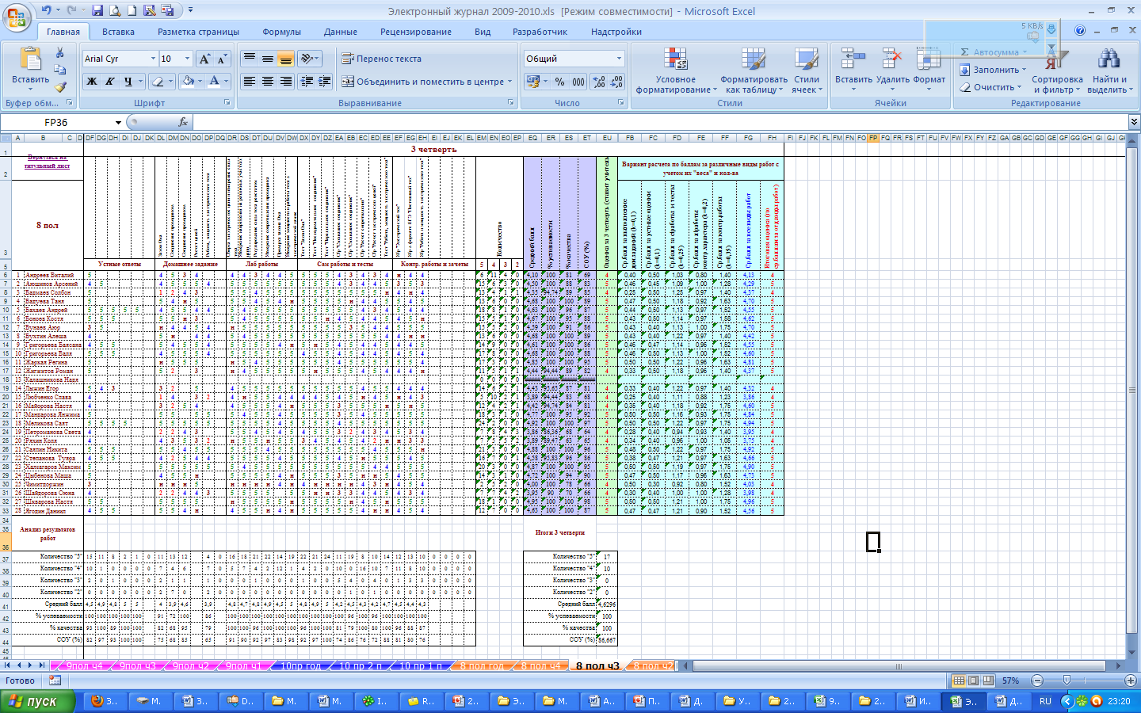Viewport: 1141px width, 713px height.
Task: Cut selection with the scissors icon
Action: 59,52
